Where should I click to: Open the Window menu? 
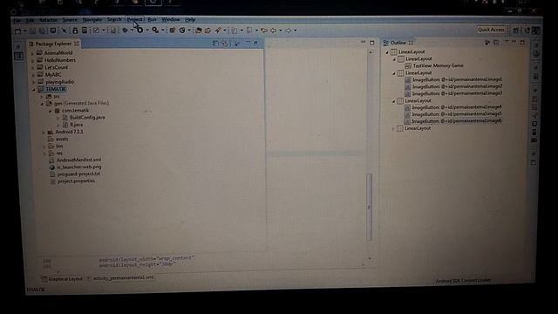[x=171, y=19]
